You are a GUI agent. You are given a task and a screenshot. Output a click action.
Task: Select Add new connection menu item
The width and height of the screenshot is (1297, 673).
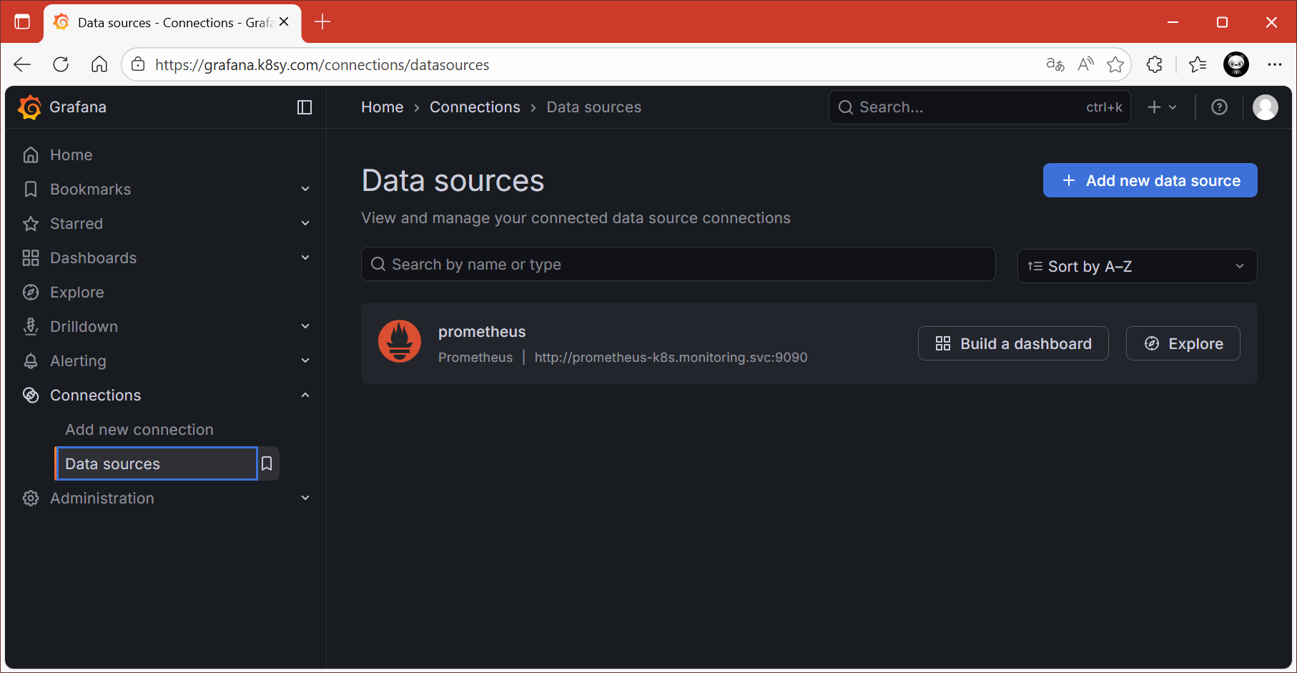tap(139, 429)
